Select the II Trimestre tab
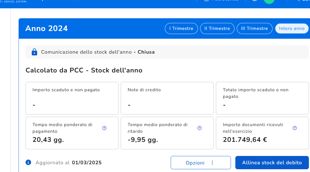The image size is (310, 172). (x=217, y=28)
